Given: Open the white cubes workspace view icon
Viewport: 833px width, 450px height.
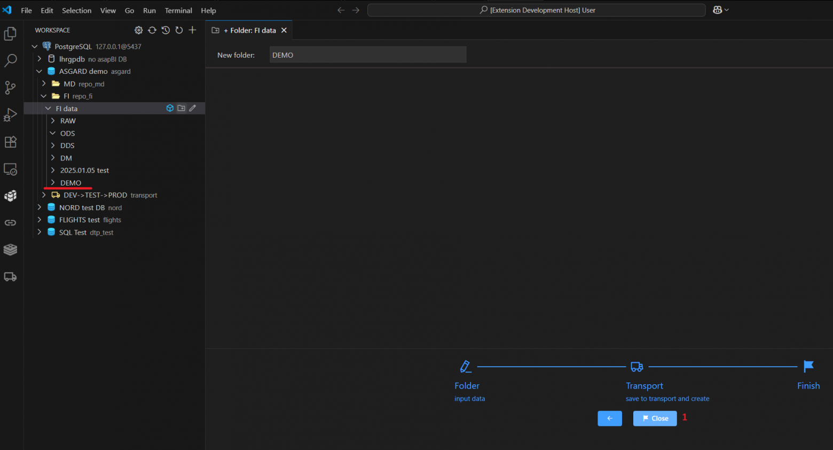Looking at the screenshot, I should pos(10,196).
